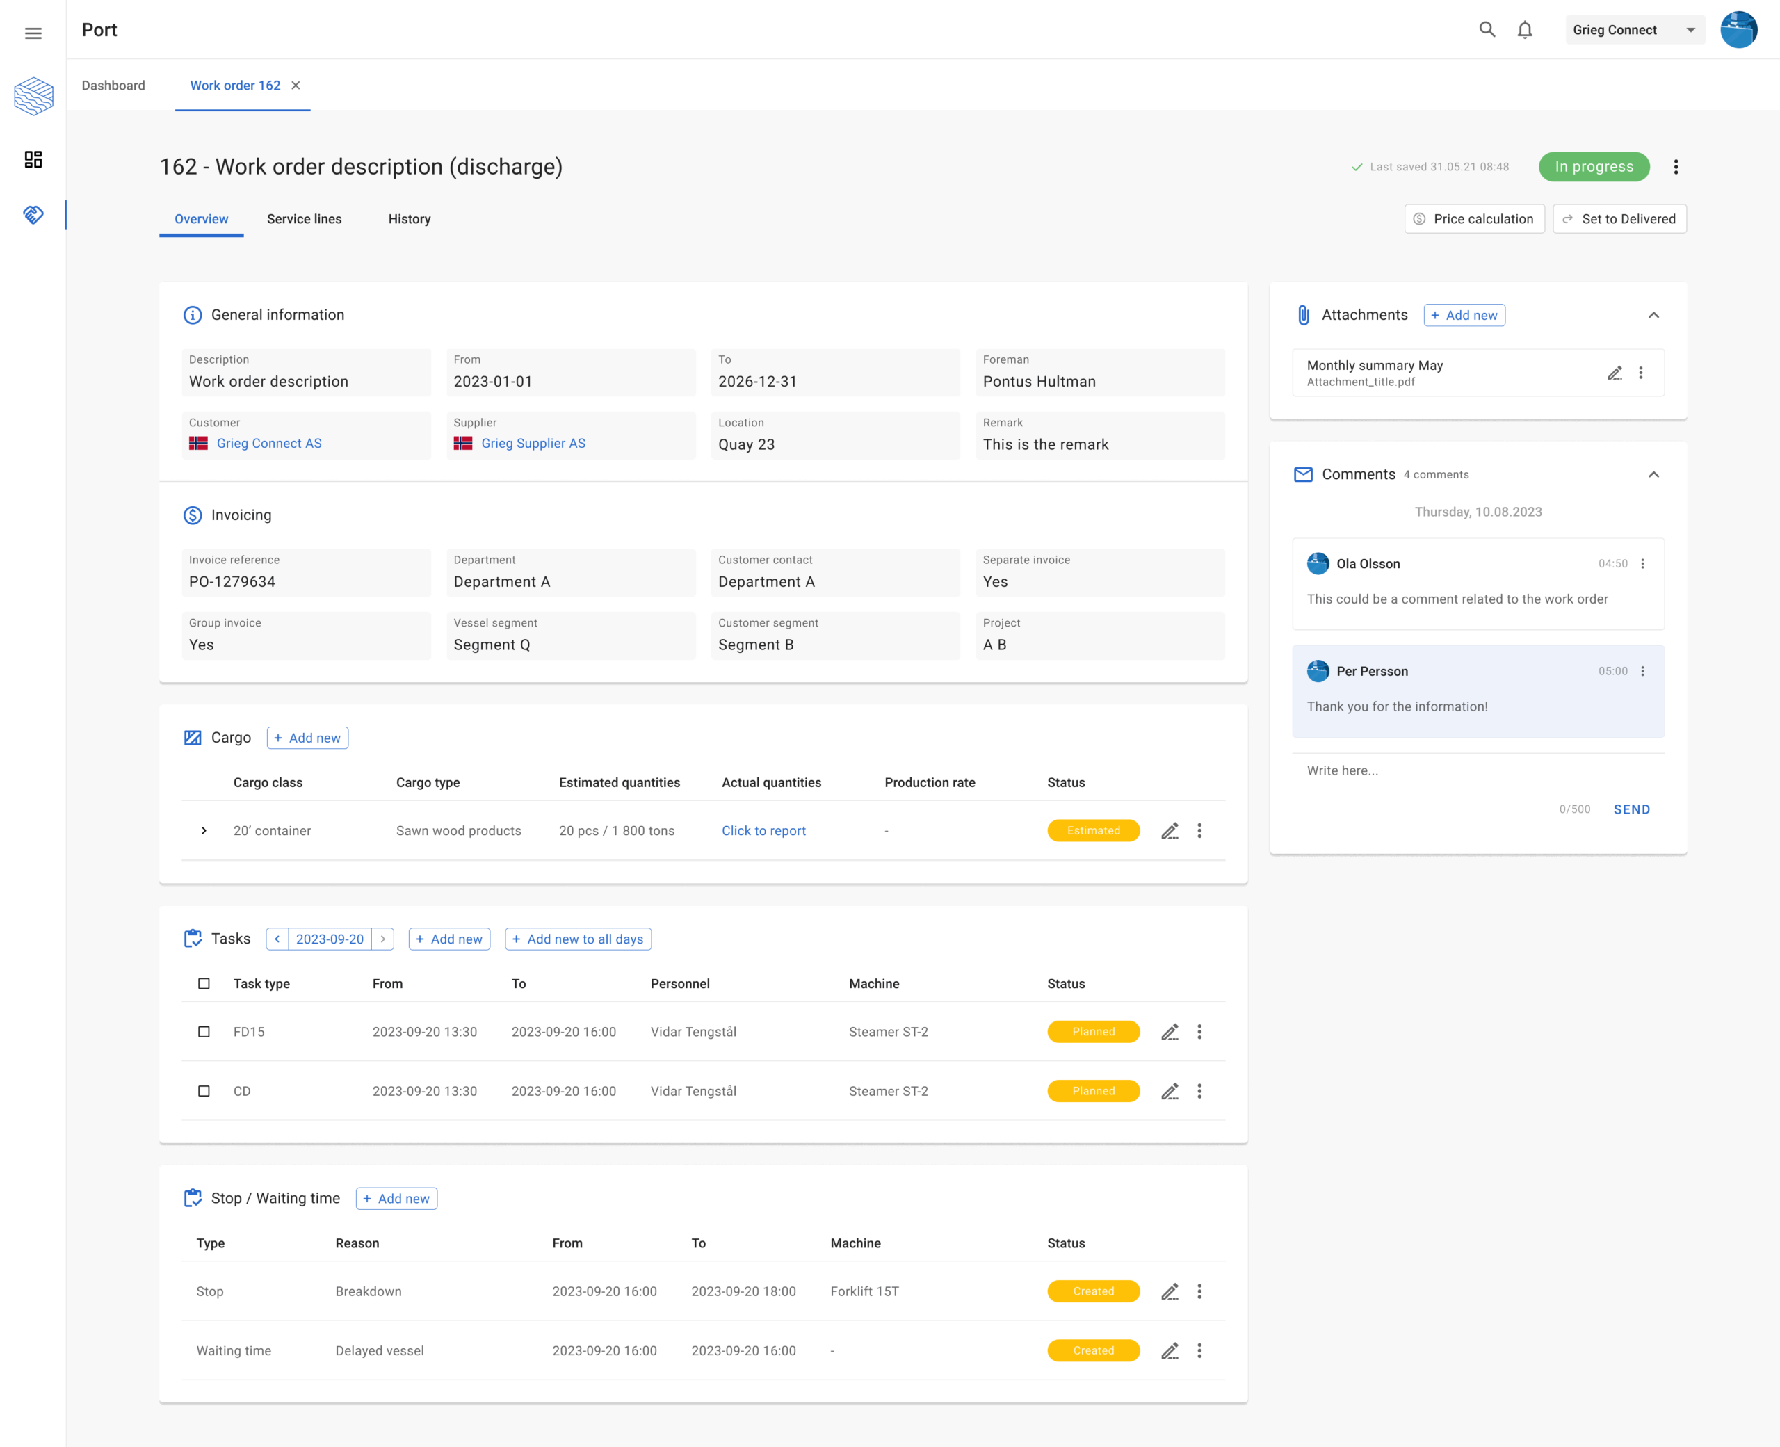Open Click to report link
Image resolution: width=1780 pixels, height=1447 pixels.
(x=763, y=830)
